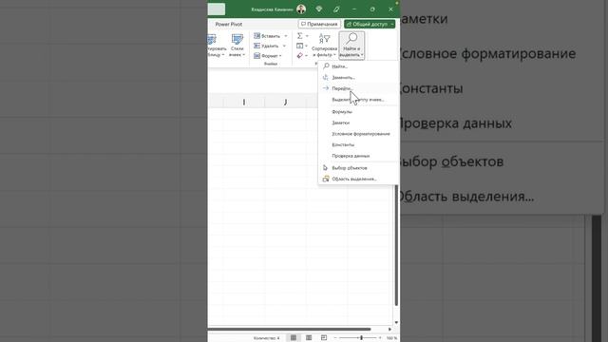
Task: Open the Формат cells menu
Action: (x=268, y=56)
